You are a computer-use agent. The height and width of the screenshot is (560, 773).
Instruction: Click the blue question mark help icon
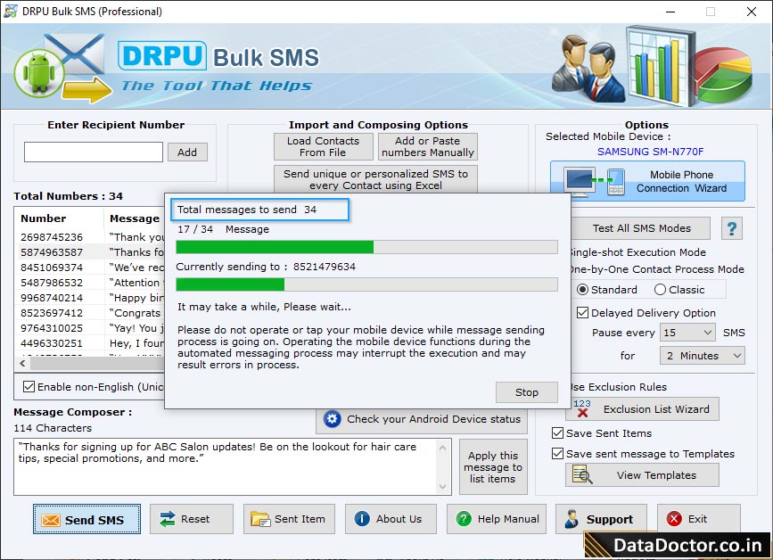pyautogui.click(x=732, y=228)
